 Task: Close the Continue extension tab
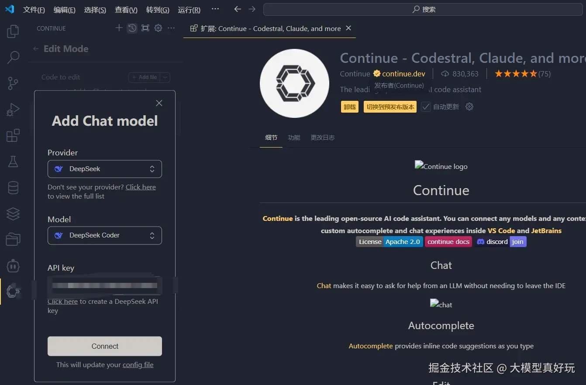tap(348, 28)
